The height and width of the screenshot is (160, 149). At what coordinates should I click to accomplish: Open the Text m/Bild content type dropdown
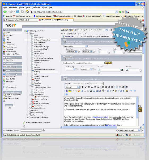(x=75, y=46)
